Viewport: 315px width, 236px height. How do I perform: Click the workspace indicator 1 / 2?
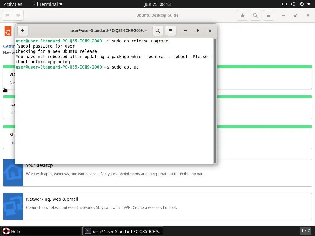(x=305, y=230)
